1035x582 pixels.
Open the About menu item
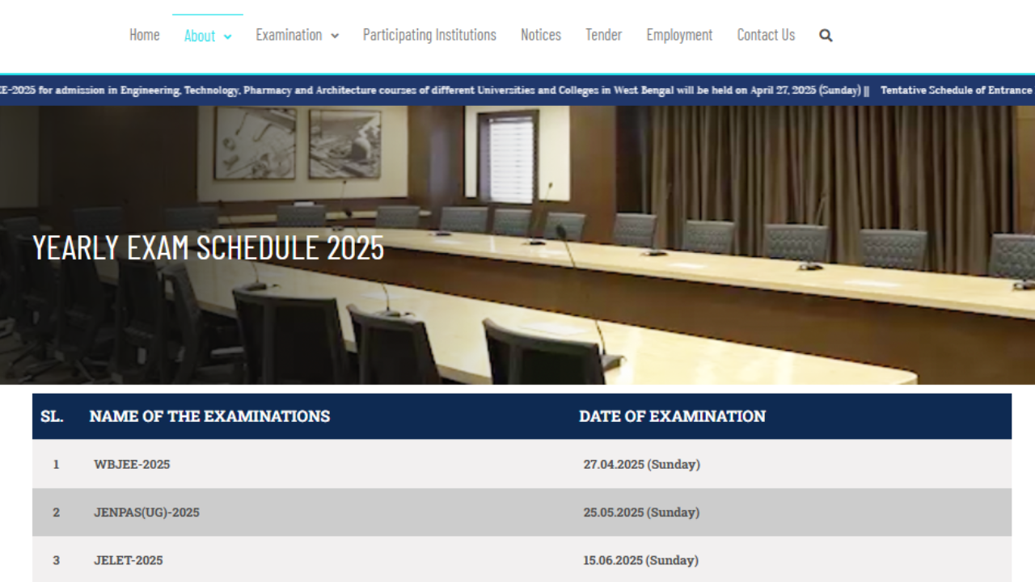click(x=200, y=36)
